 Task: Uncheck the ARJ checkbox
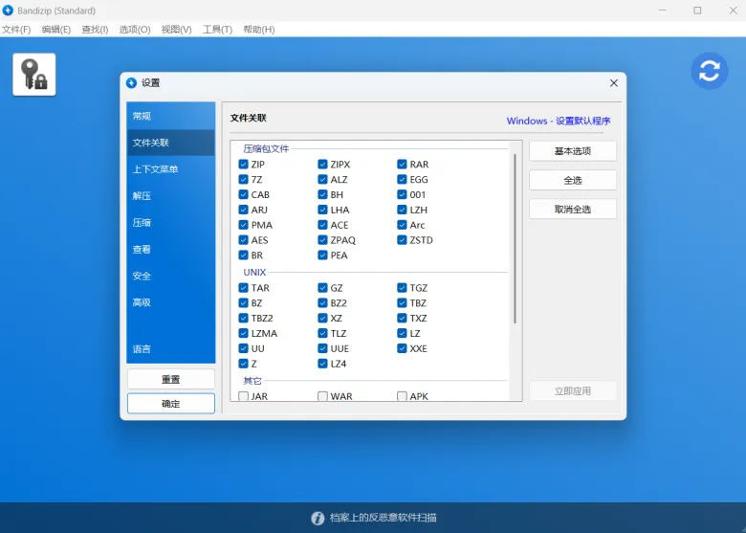[x=243, y=210]
